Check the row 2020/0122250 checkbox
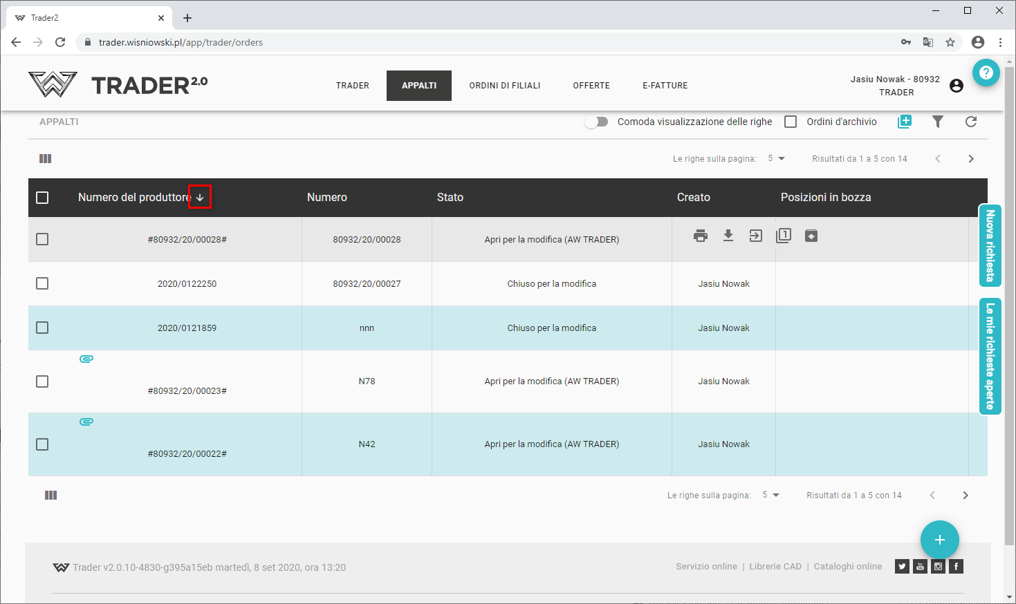The height and width of the screenshot is (604, 1016). pyautogui.click(x=42, y=283)
